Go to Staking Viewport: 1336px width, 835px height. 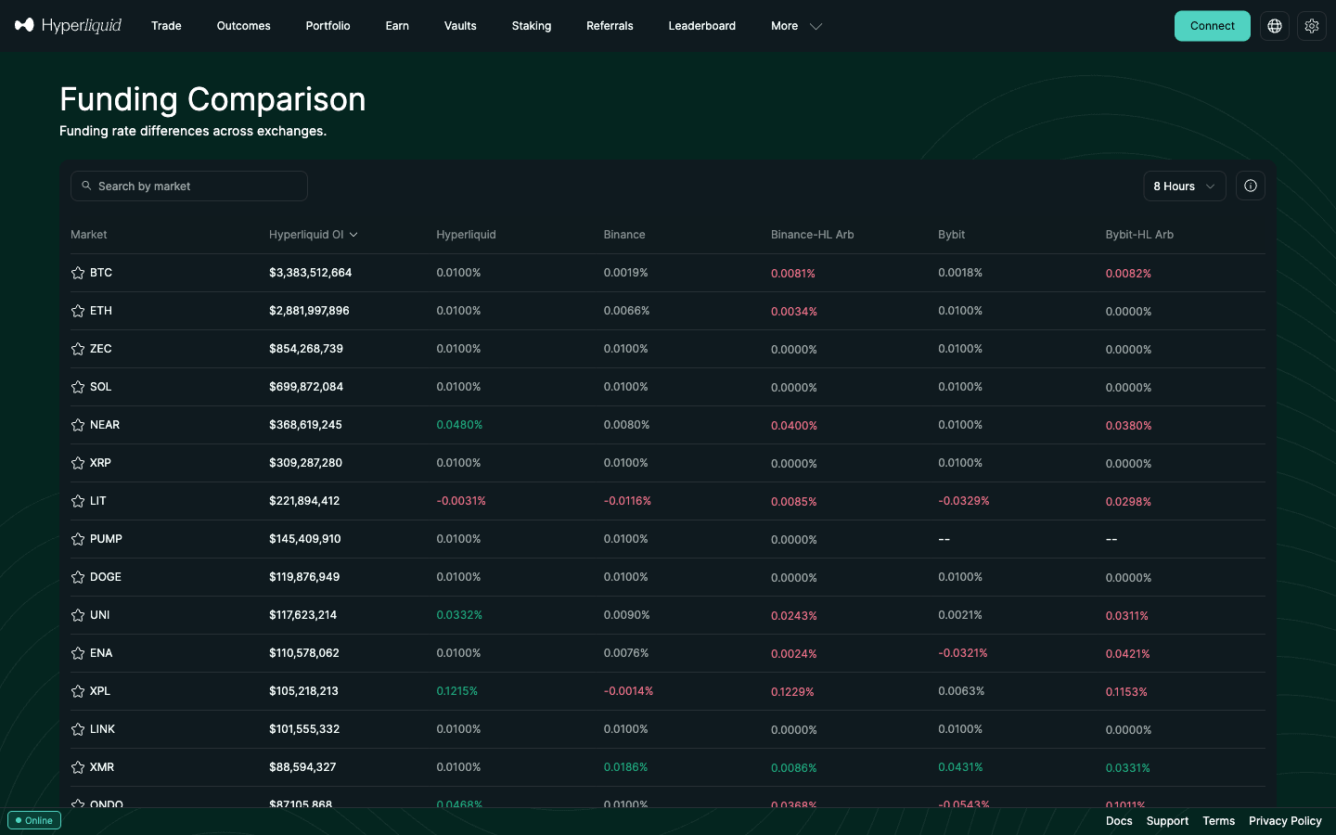532,26
